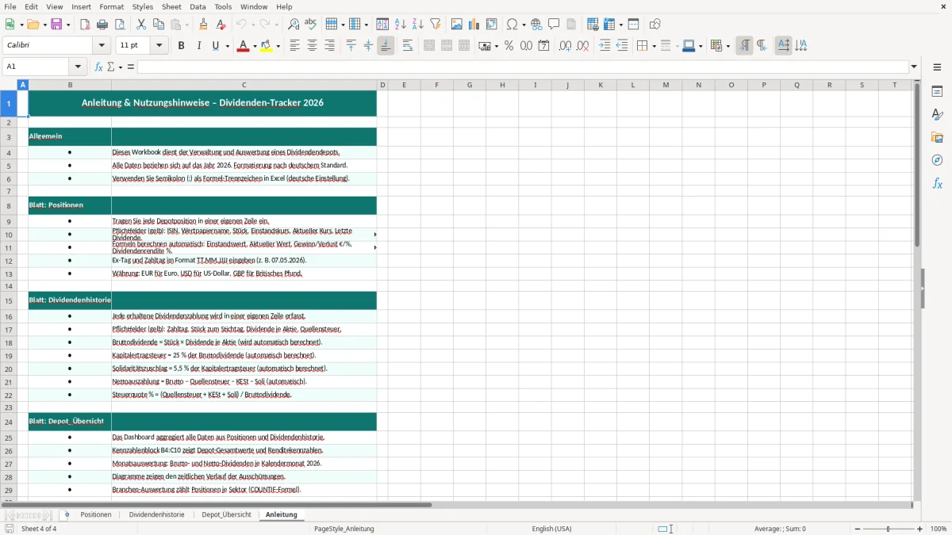Toggle Wrap Text
This screenshot has height=535, width=952.
[x=407, y=46]
